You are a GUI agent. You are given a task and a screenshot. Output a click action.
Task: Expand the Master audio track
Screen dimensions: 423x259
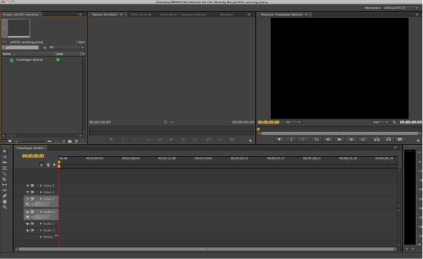coord(41,237)
